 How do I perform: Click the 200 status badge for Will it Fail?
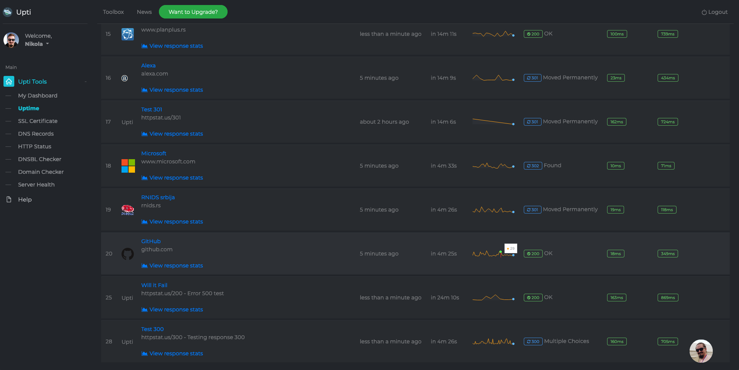[533, 298]
